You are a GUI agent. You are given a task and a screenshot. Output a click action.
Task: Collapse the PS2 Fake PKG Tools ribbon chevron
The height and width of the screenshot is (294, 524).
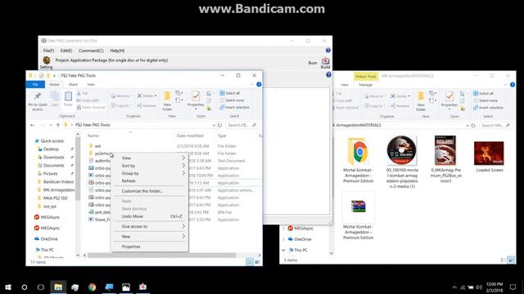tap(252, 84)
